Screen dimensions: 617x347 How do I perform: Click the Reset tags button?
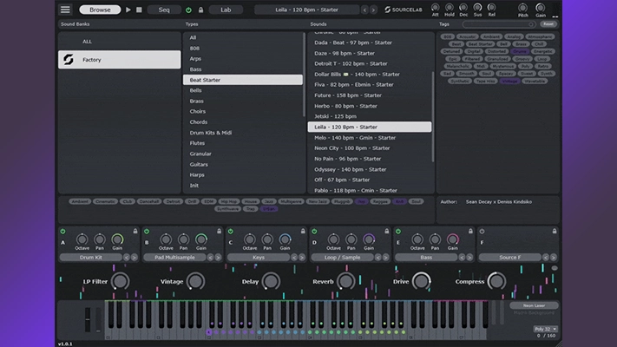(x=548, y=24)
